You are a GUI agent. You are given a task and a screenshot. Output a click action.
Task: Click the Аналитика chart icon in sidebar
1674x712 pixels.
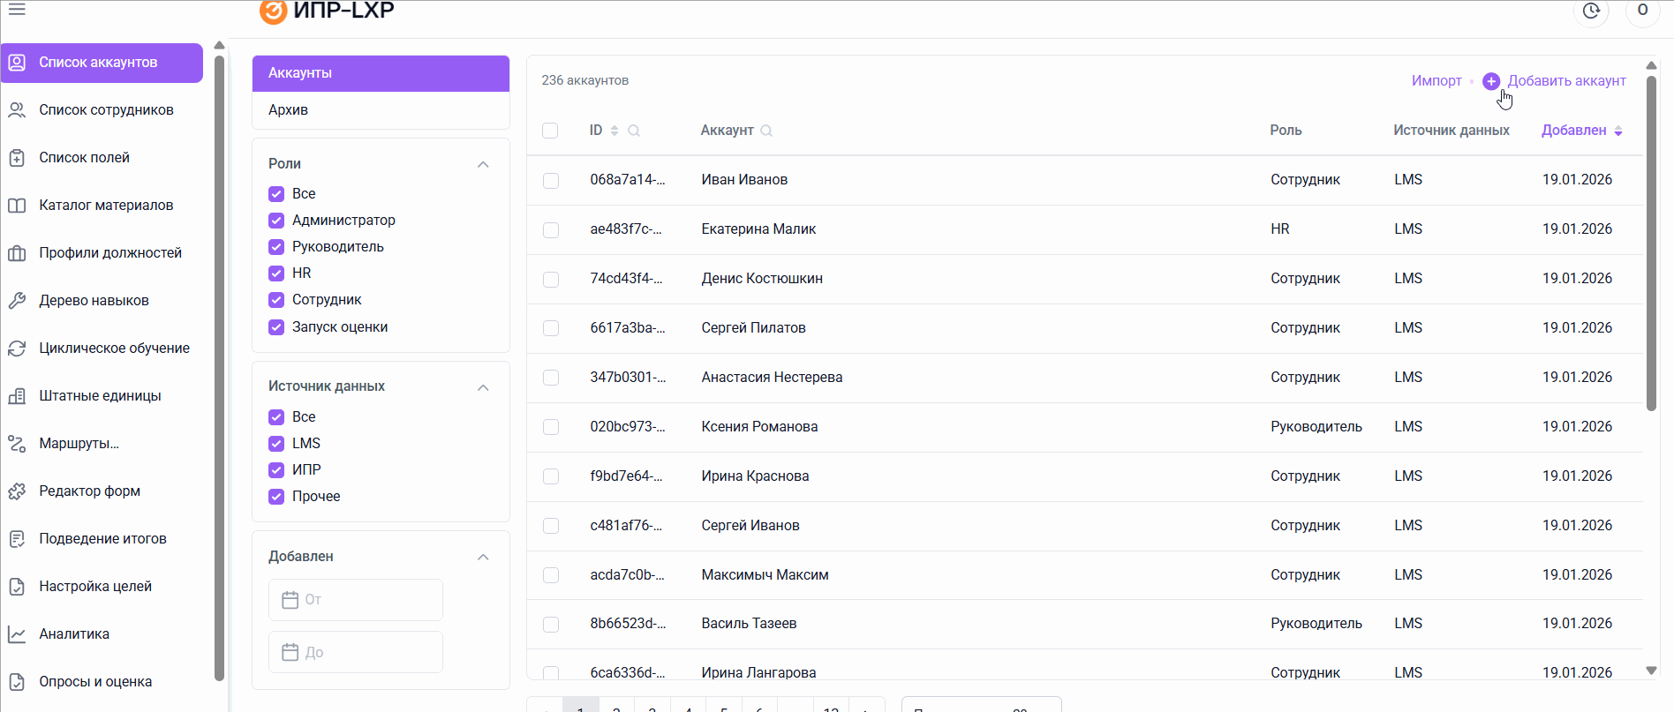pyautogui.click(x=17, y=634)
